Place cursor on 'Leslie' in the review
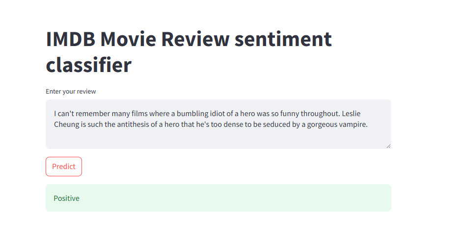The width and height of the screenshot is (460, 241). point(351,114)
